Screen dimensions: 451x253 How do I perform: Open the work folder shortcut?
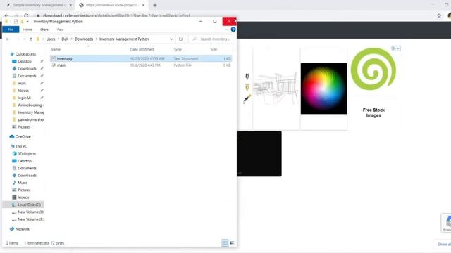pyautogui.click(x=22, y=83)
